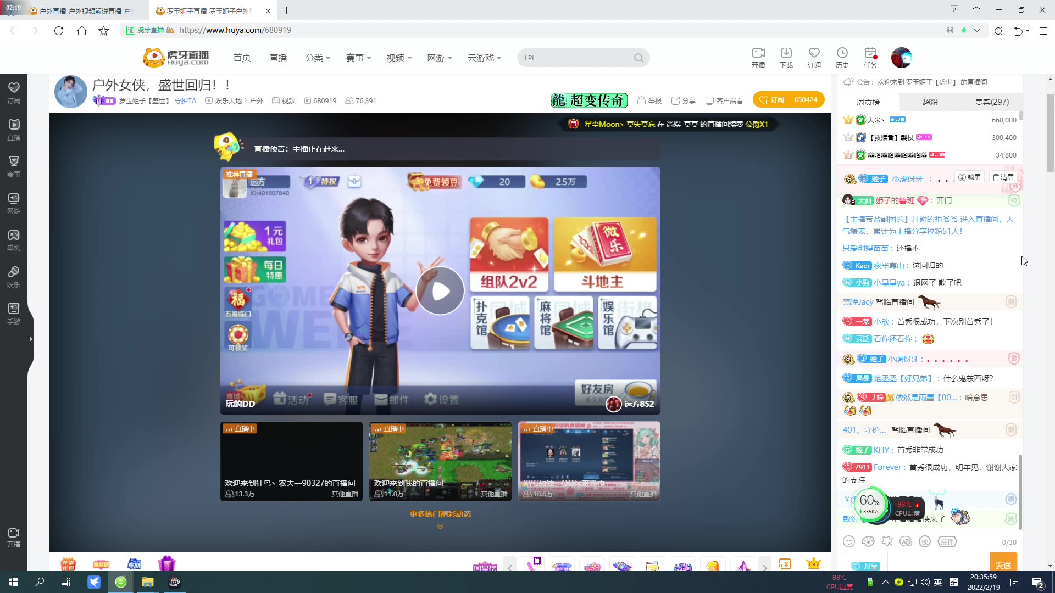The width and height of the screenshot is (1055, 593).
Task: Click the crown icon in the gift bar
Action: pos(813,563)
